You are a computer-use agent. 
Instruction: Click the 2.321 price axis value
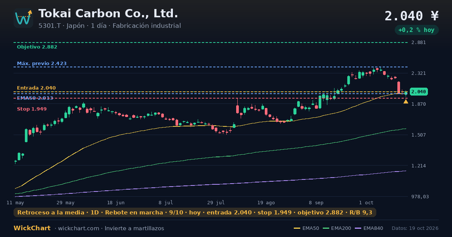coord(418,73)
